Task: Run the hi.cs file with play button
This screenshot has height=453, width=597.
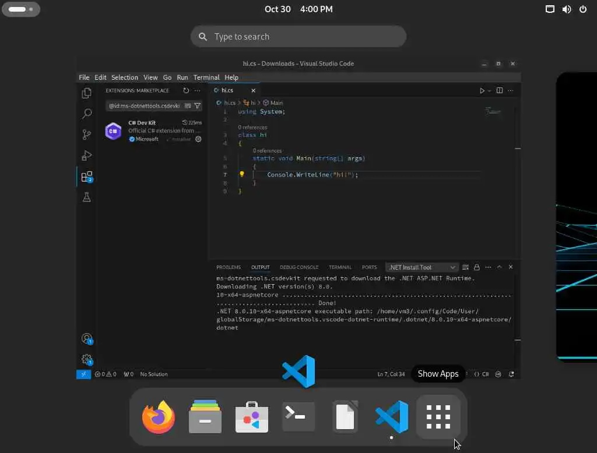Action: tap(482, 90)
